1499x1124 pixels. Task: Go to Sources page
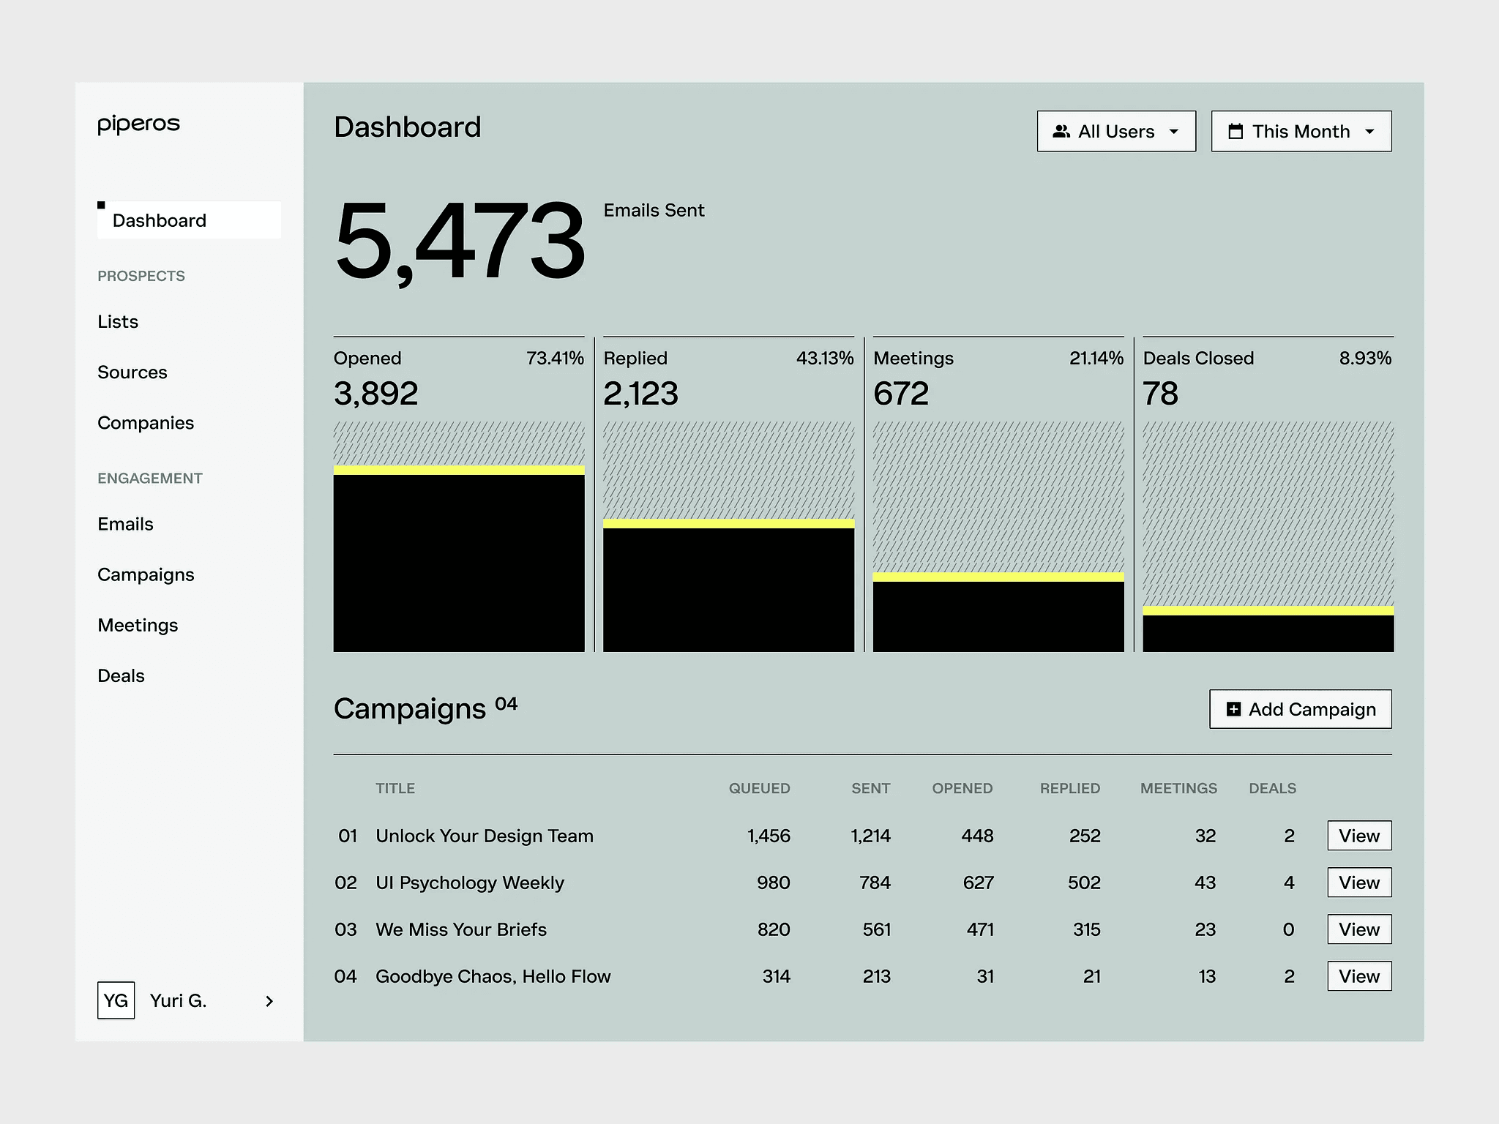pyautogui.click(x=132, y=372)
